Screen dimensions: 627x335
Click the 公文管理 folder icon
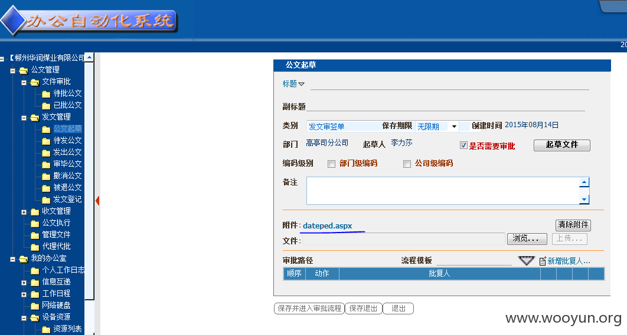tap(24, 71)
